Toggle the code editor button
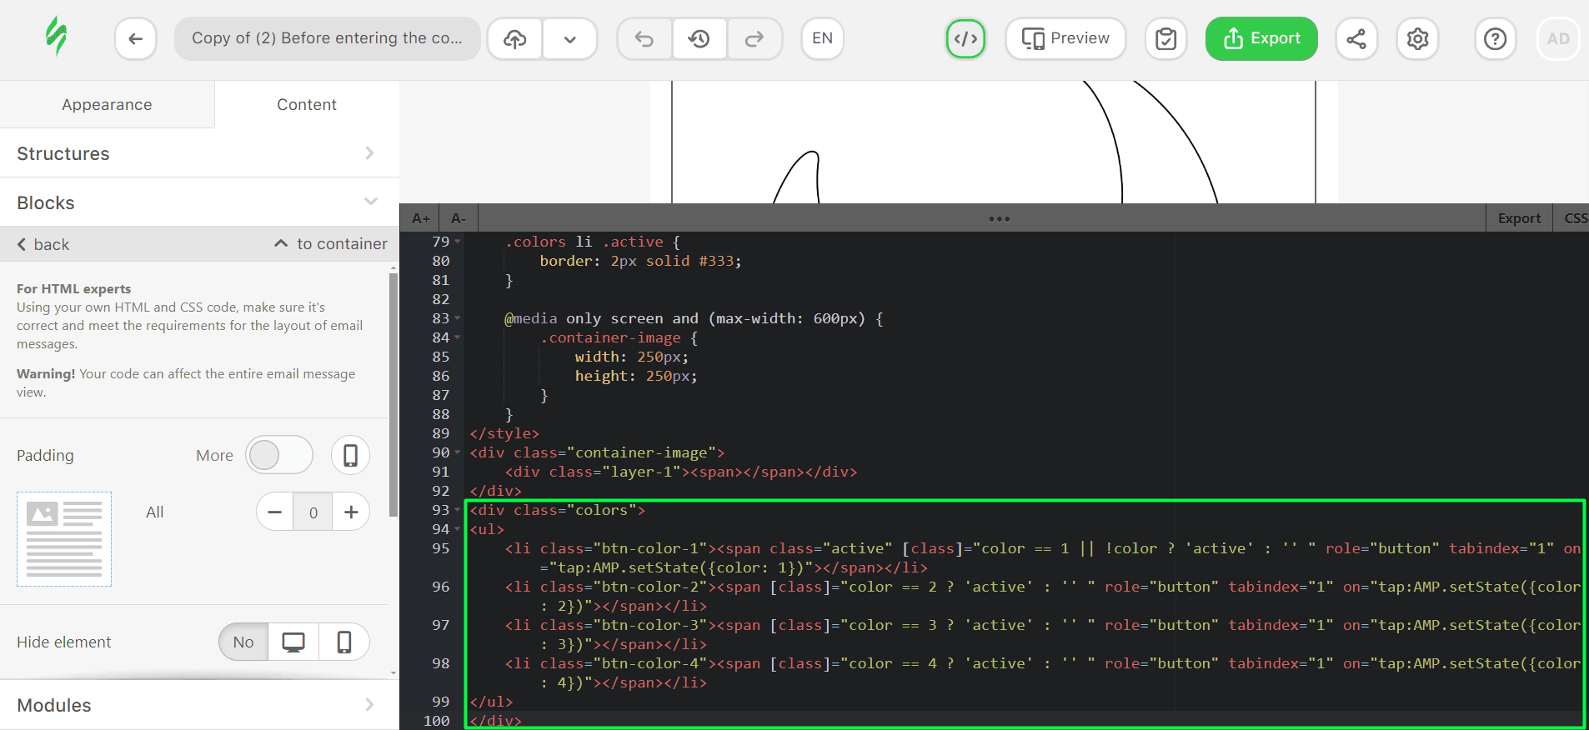Image resolution: width=1589 pixels, height=730 pixels. pyautogui.click(x=965, y=38)
